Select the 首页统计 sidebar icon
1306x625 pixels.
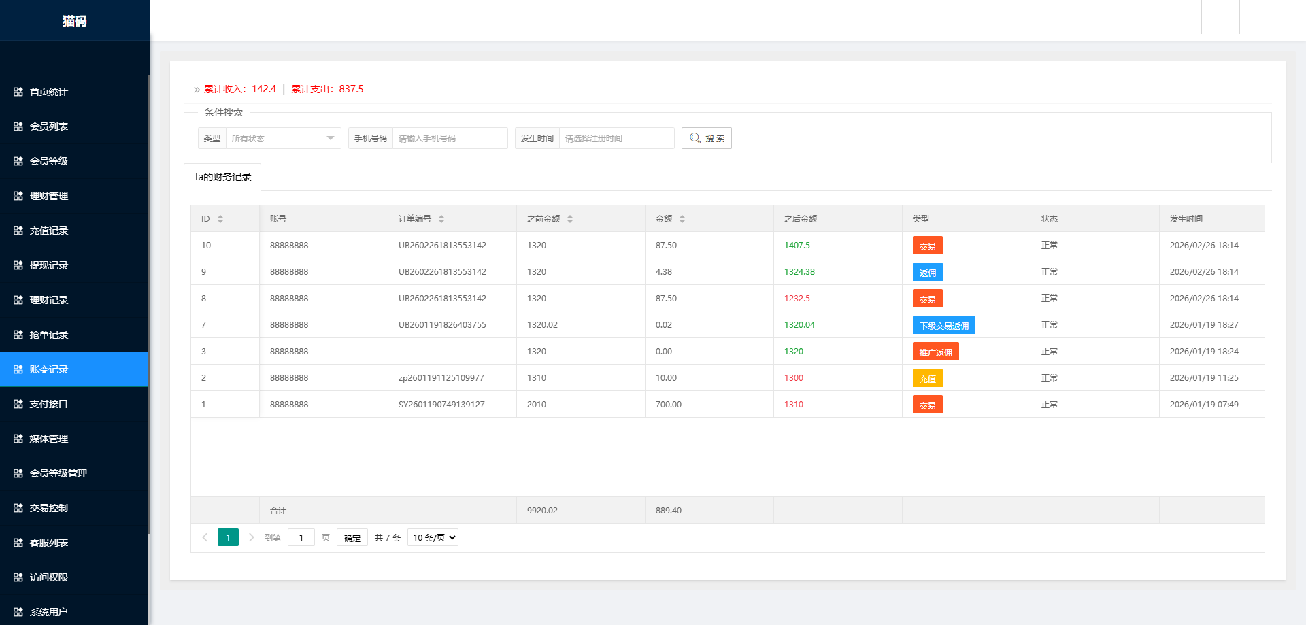(18, 92)
